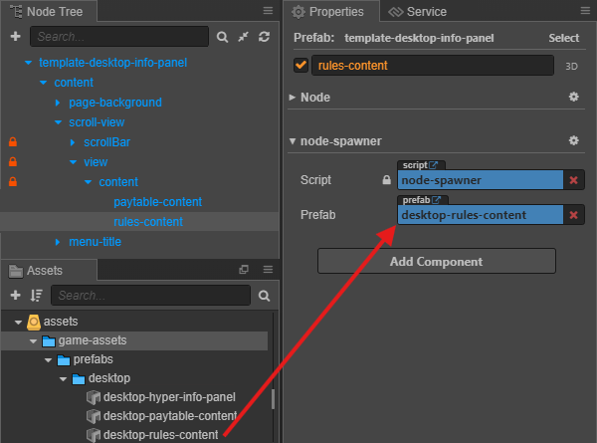Viewport: 597px width, 443px height.
Task: Toggle the 3D mode for the node
Action: [571, 67]
